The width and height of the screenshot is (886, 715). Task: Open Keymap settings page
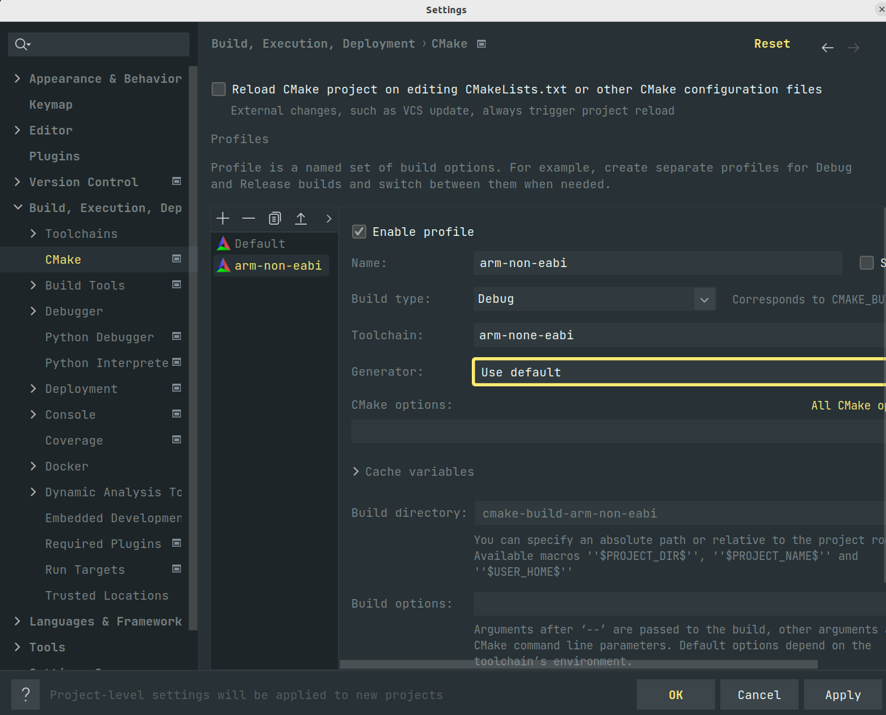51,105
